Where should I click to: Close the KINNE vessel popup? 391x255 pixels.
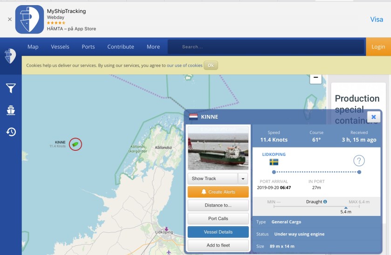[373, 117]
